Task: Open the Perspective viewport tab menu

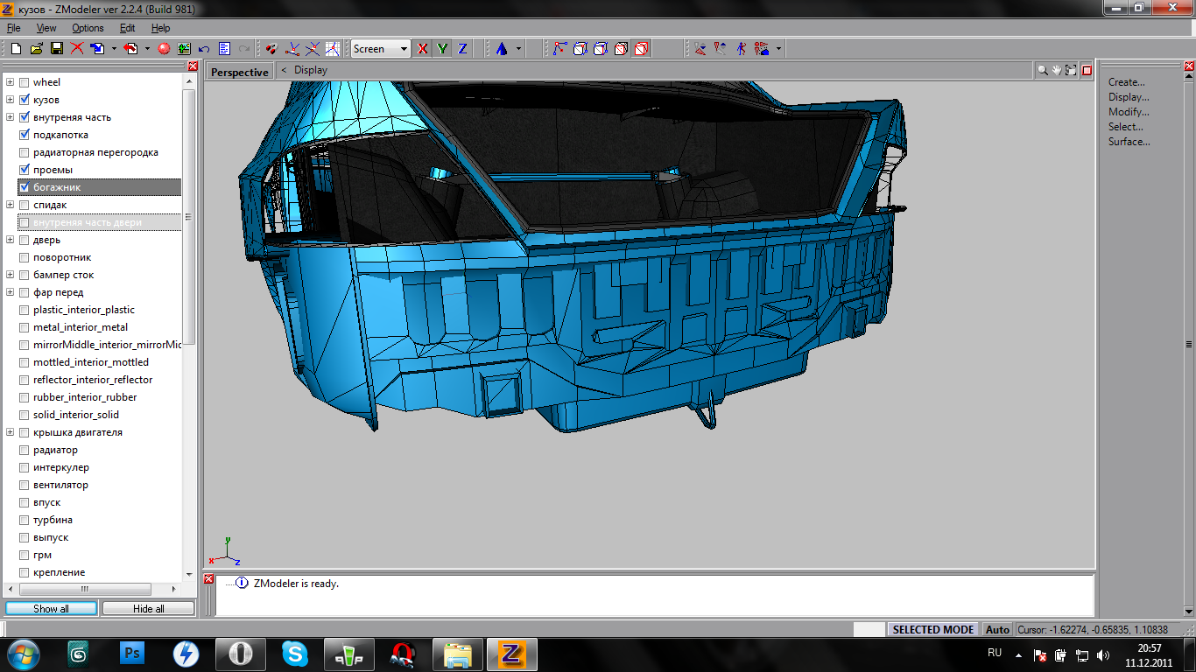Action: tap(239, 72)
